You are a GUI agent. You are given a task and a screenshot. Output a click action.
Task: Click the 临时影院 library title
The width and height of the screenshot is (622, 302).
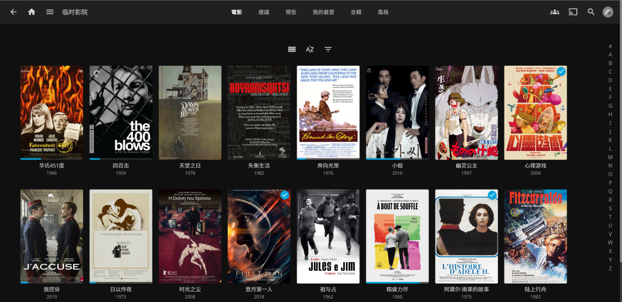click(x=75, y=12)
